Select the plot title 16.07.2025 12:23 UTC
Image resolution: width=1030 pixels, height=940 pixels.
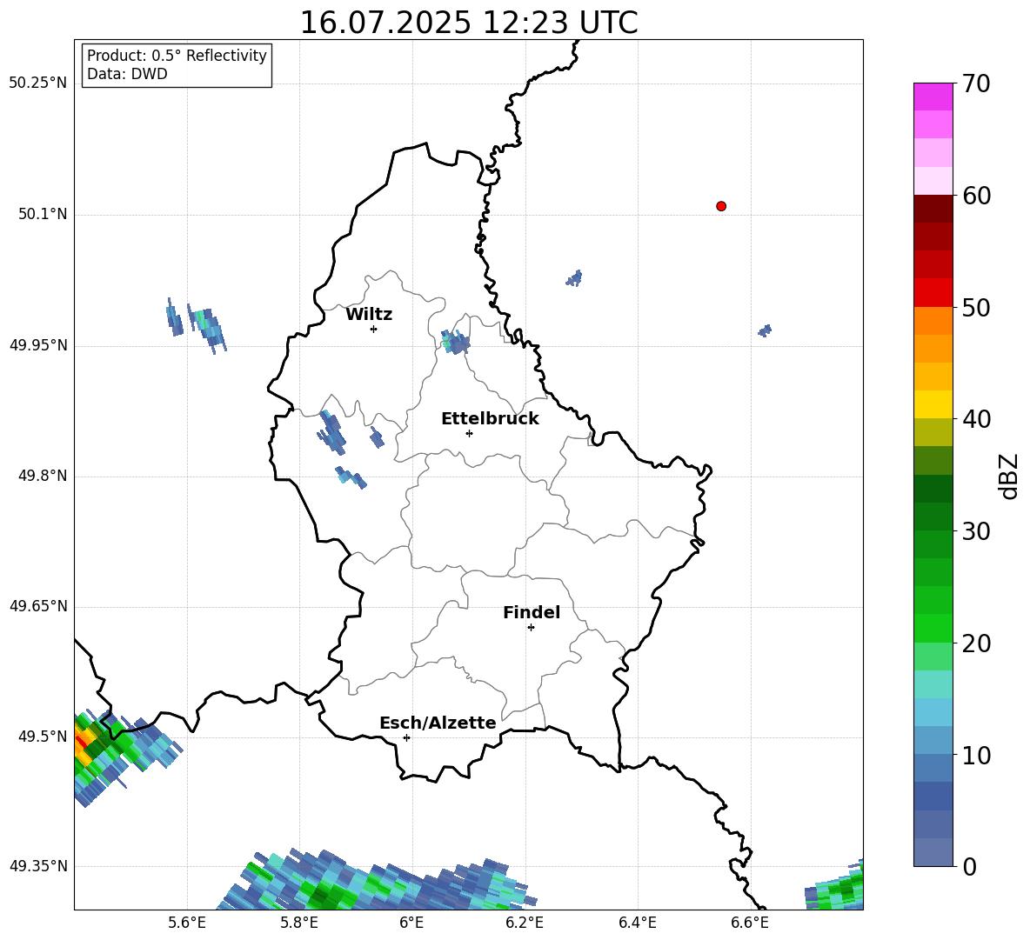(468, 23)
